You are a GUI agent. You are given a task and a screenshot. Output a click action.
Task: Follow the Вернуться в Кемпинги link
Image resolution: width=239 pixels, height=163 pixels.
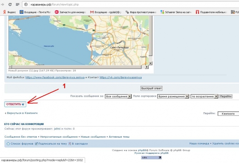point(21,114)
